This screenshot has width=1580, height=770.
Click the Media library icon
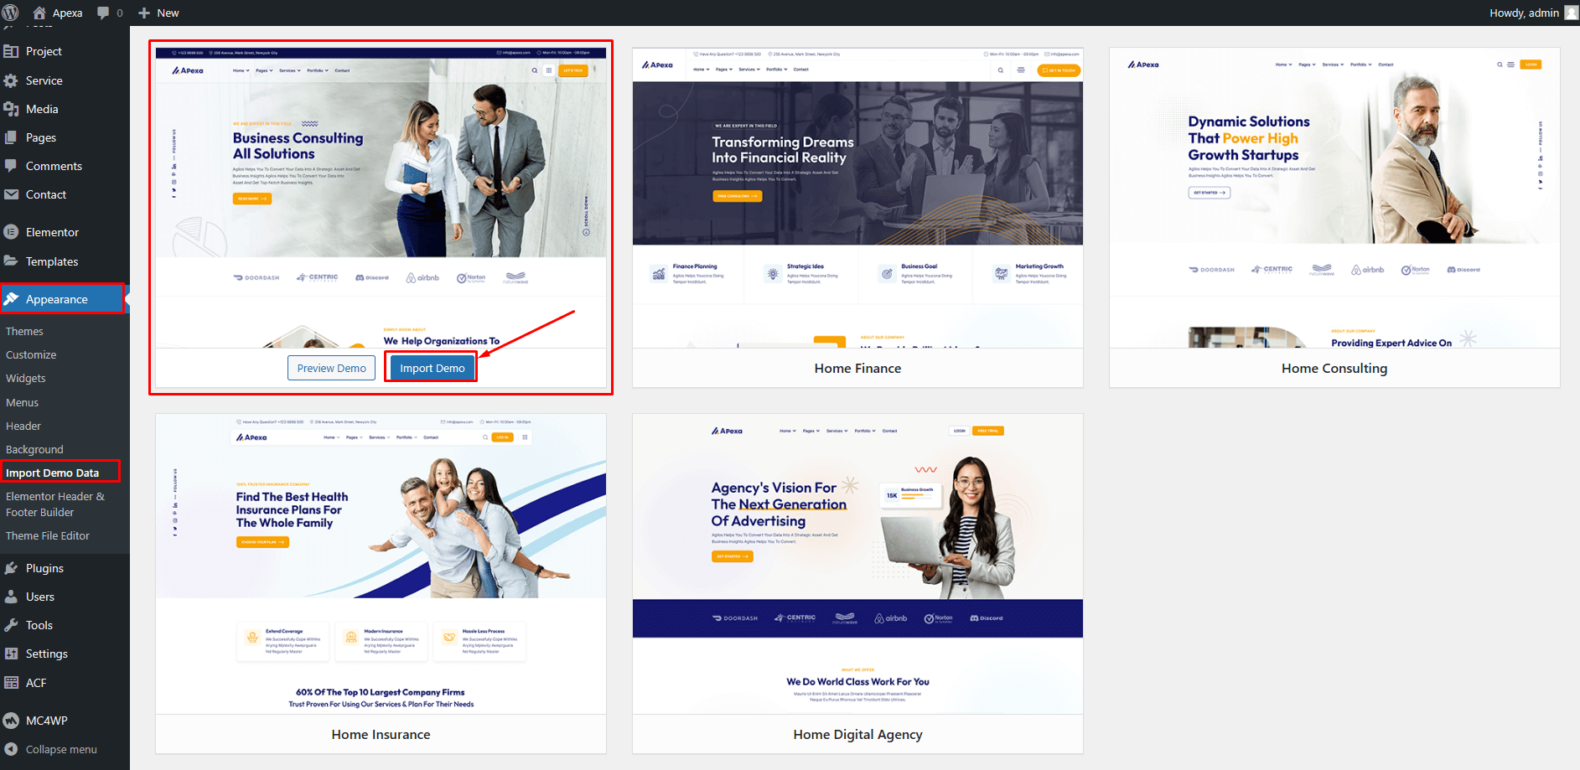click(11, 109)
